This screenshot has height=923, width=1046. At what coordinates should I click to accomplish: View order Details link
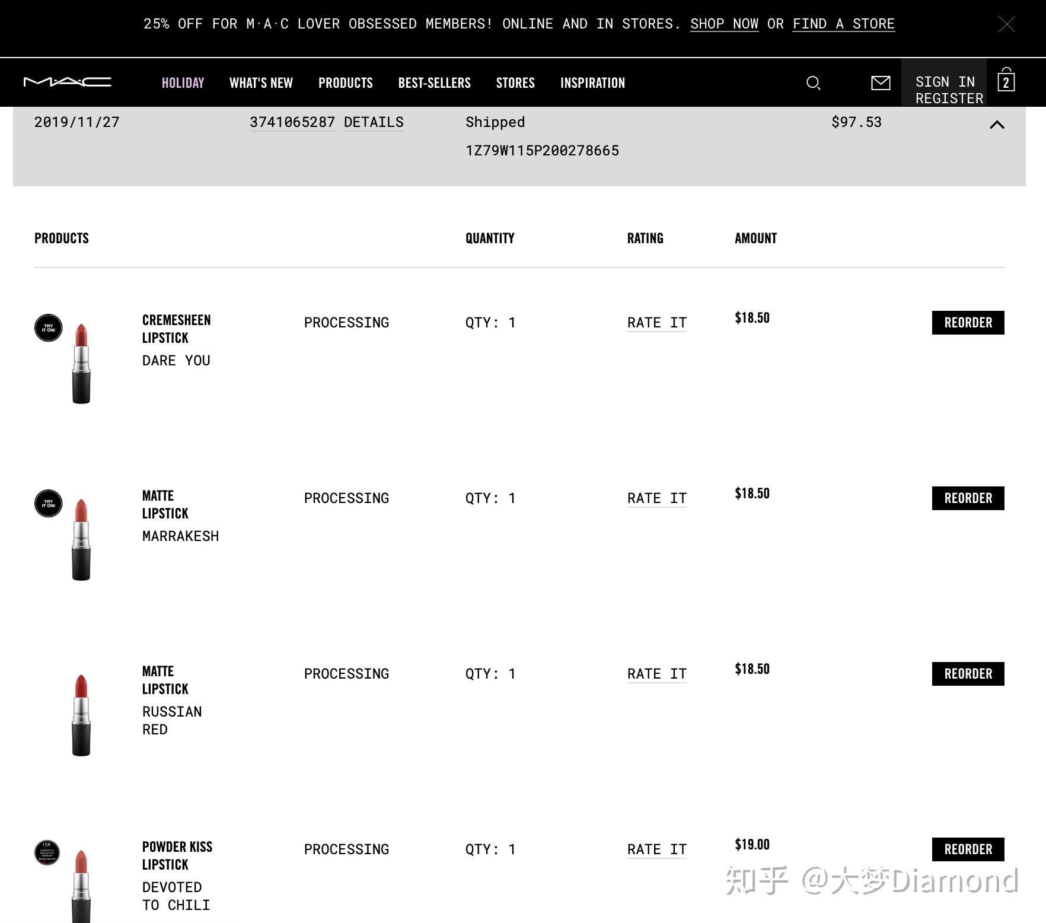tap(374, 122)
